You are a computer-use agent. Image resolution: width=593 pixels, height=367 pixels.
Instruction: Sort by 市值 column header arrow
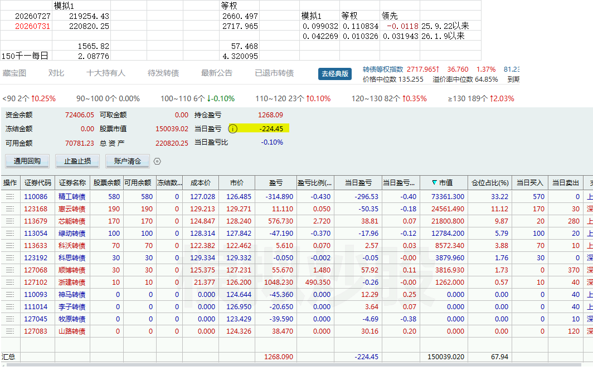coord(435,182)
